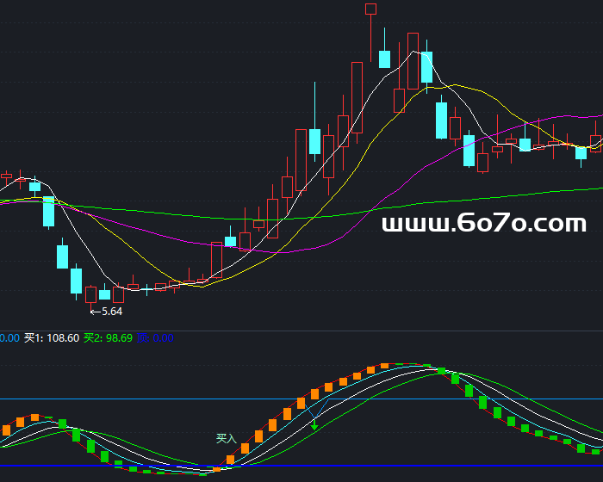Select the topmost red candlestick at the peak
Image resolution: width=603 pixels, height=482 pixels.
click(x=371, y=9)
